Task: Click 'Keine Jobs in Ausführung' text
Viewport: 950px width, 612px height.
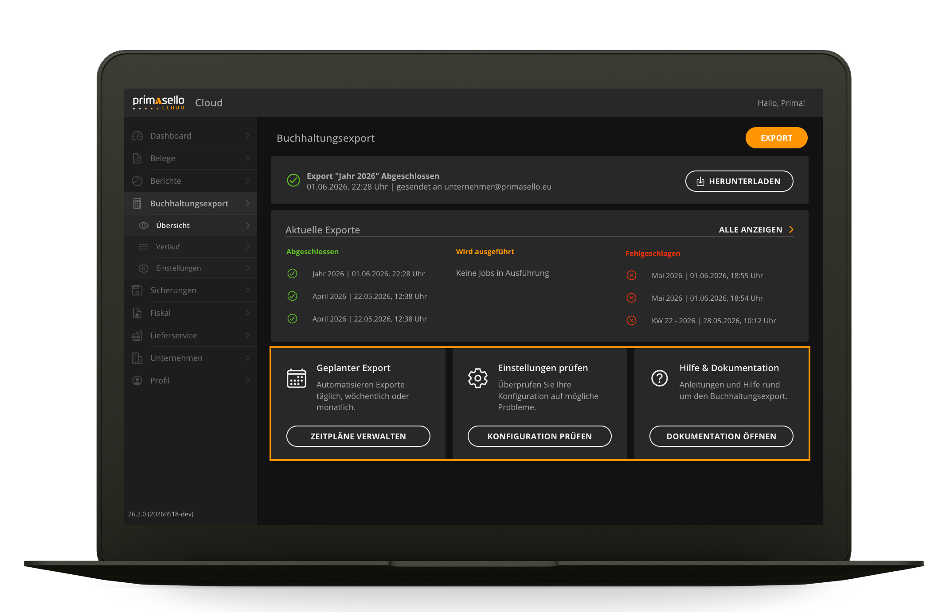Action: pyautogui.click(x=502, y=273)
